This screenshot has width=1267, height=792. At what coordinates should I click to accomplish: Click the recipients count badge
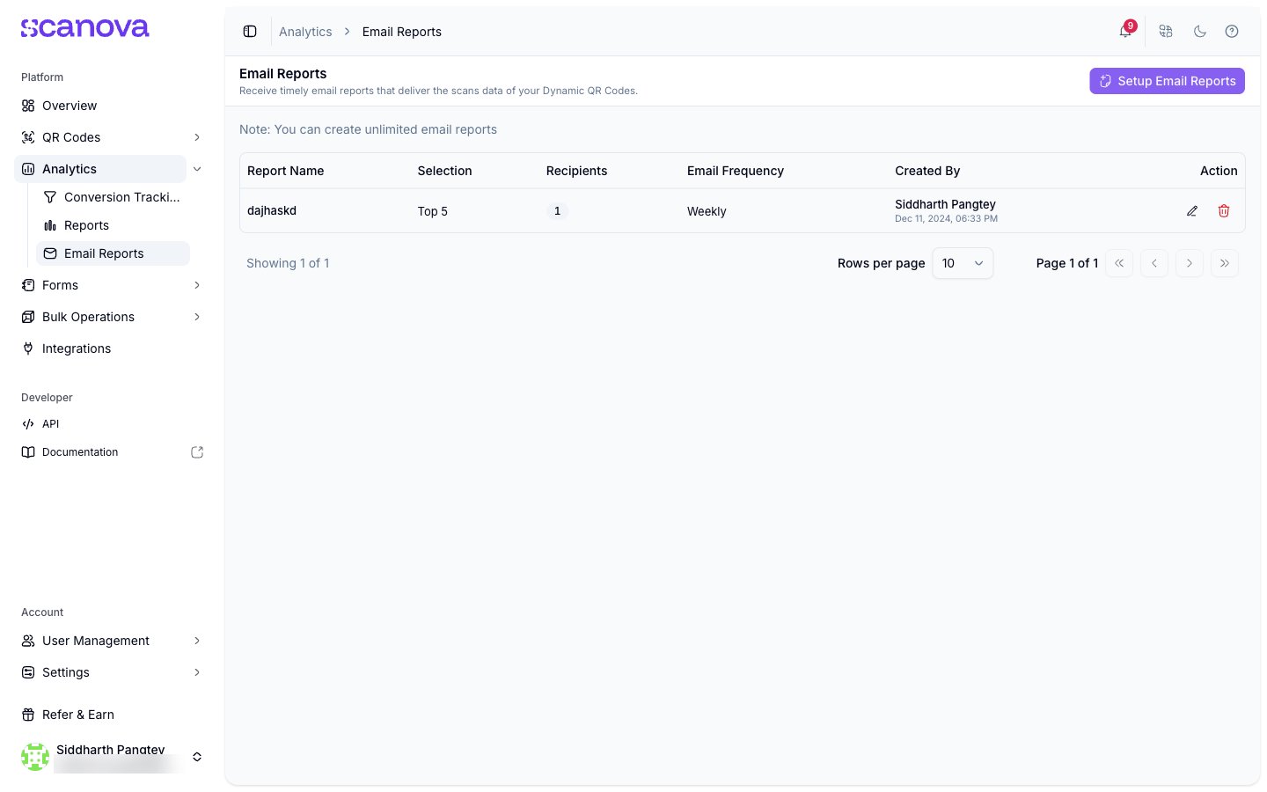557,211
